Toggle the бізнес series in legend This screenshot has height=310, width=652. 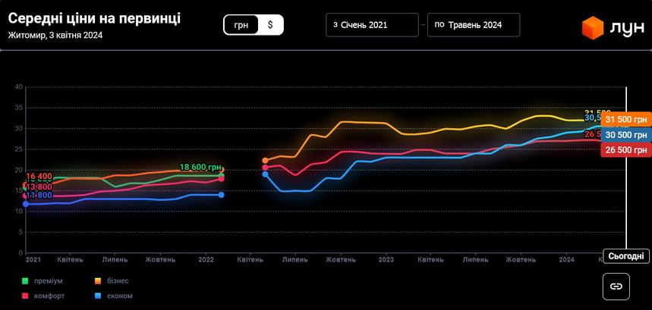[x=121, y=281]
